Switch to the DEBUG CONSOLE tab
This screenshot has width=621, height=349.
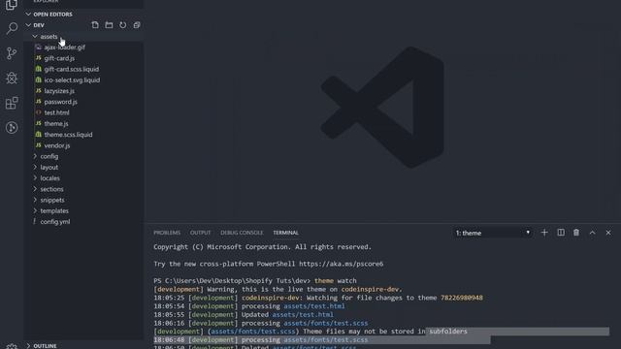(242, 233)
